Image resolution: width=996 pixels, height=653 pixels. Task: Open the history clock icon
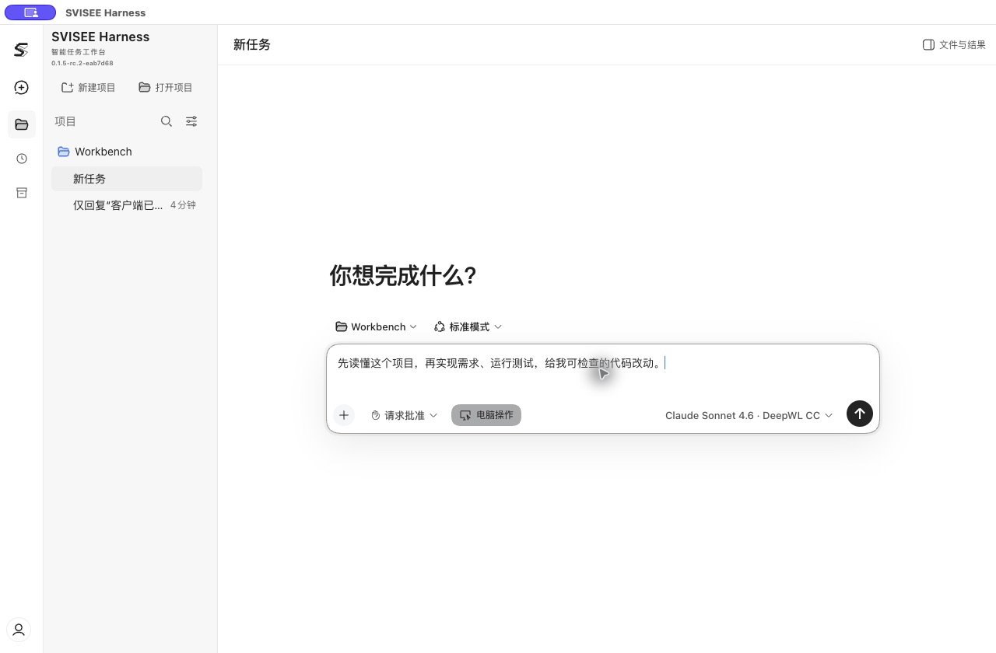[x=21, y=159]
